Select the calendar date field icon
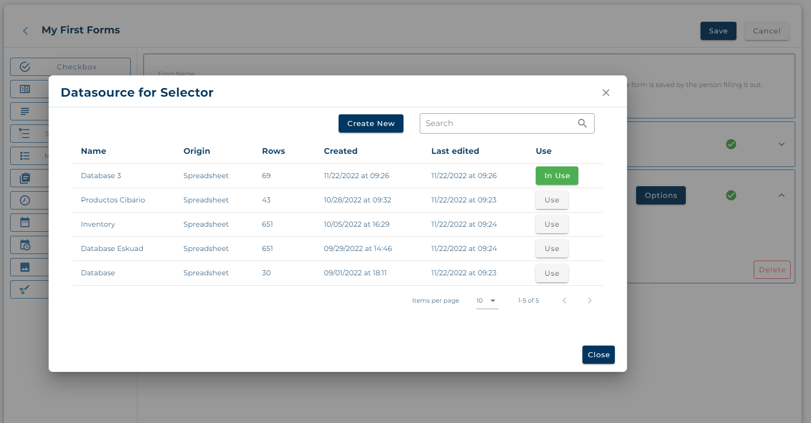This screenshot has width=811, height=423. click(25, 222)
